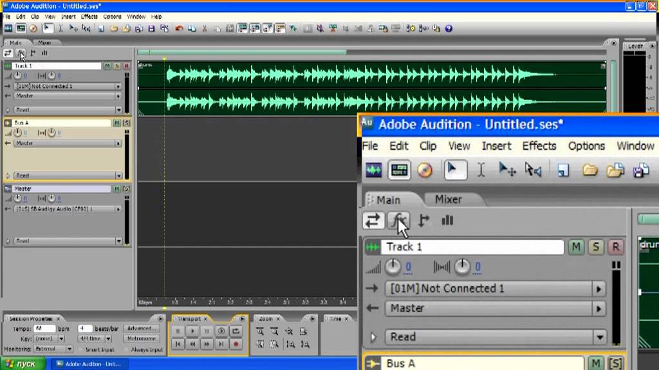Enable Smart Input checkbox
The height and width of the screenshot is (370, 659).
coord(82,349)
